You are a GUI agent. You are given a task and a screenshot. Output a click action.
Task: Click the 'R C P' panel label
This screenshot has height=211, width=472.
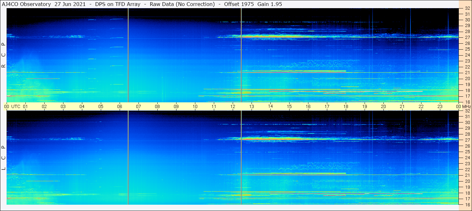(x=3, y=55)
